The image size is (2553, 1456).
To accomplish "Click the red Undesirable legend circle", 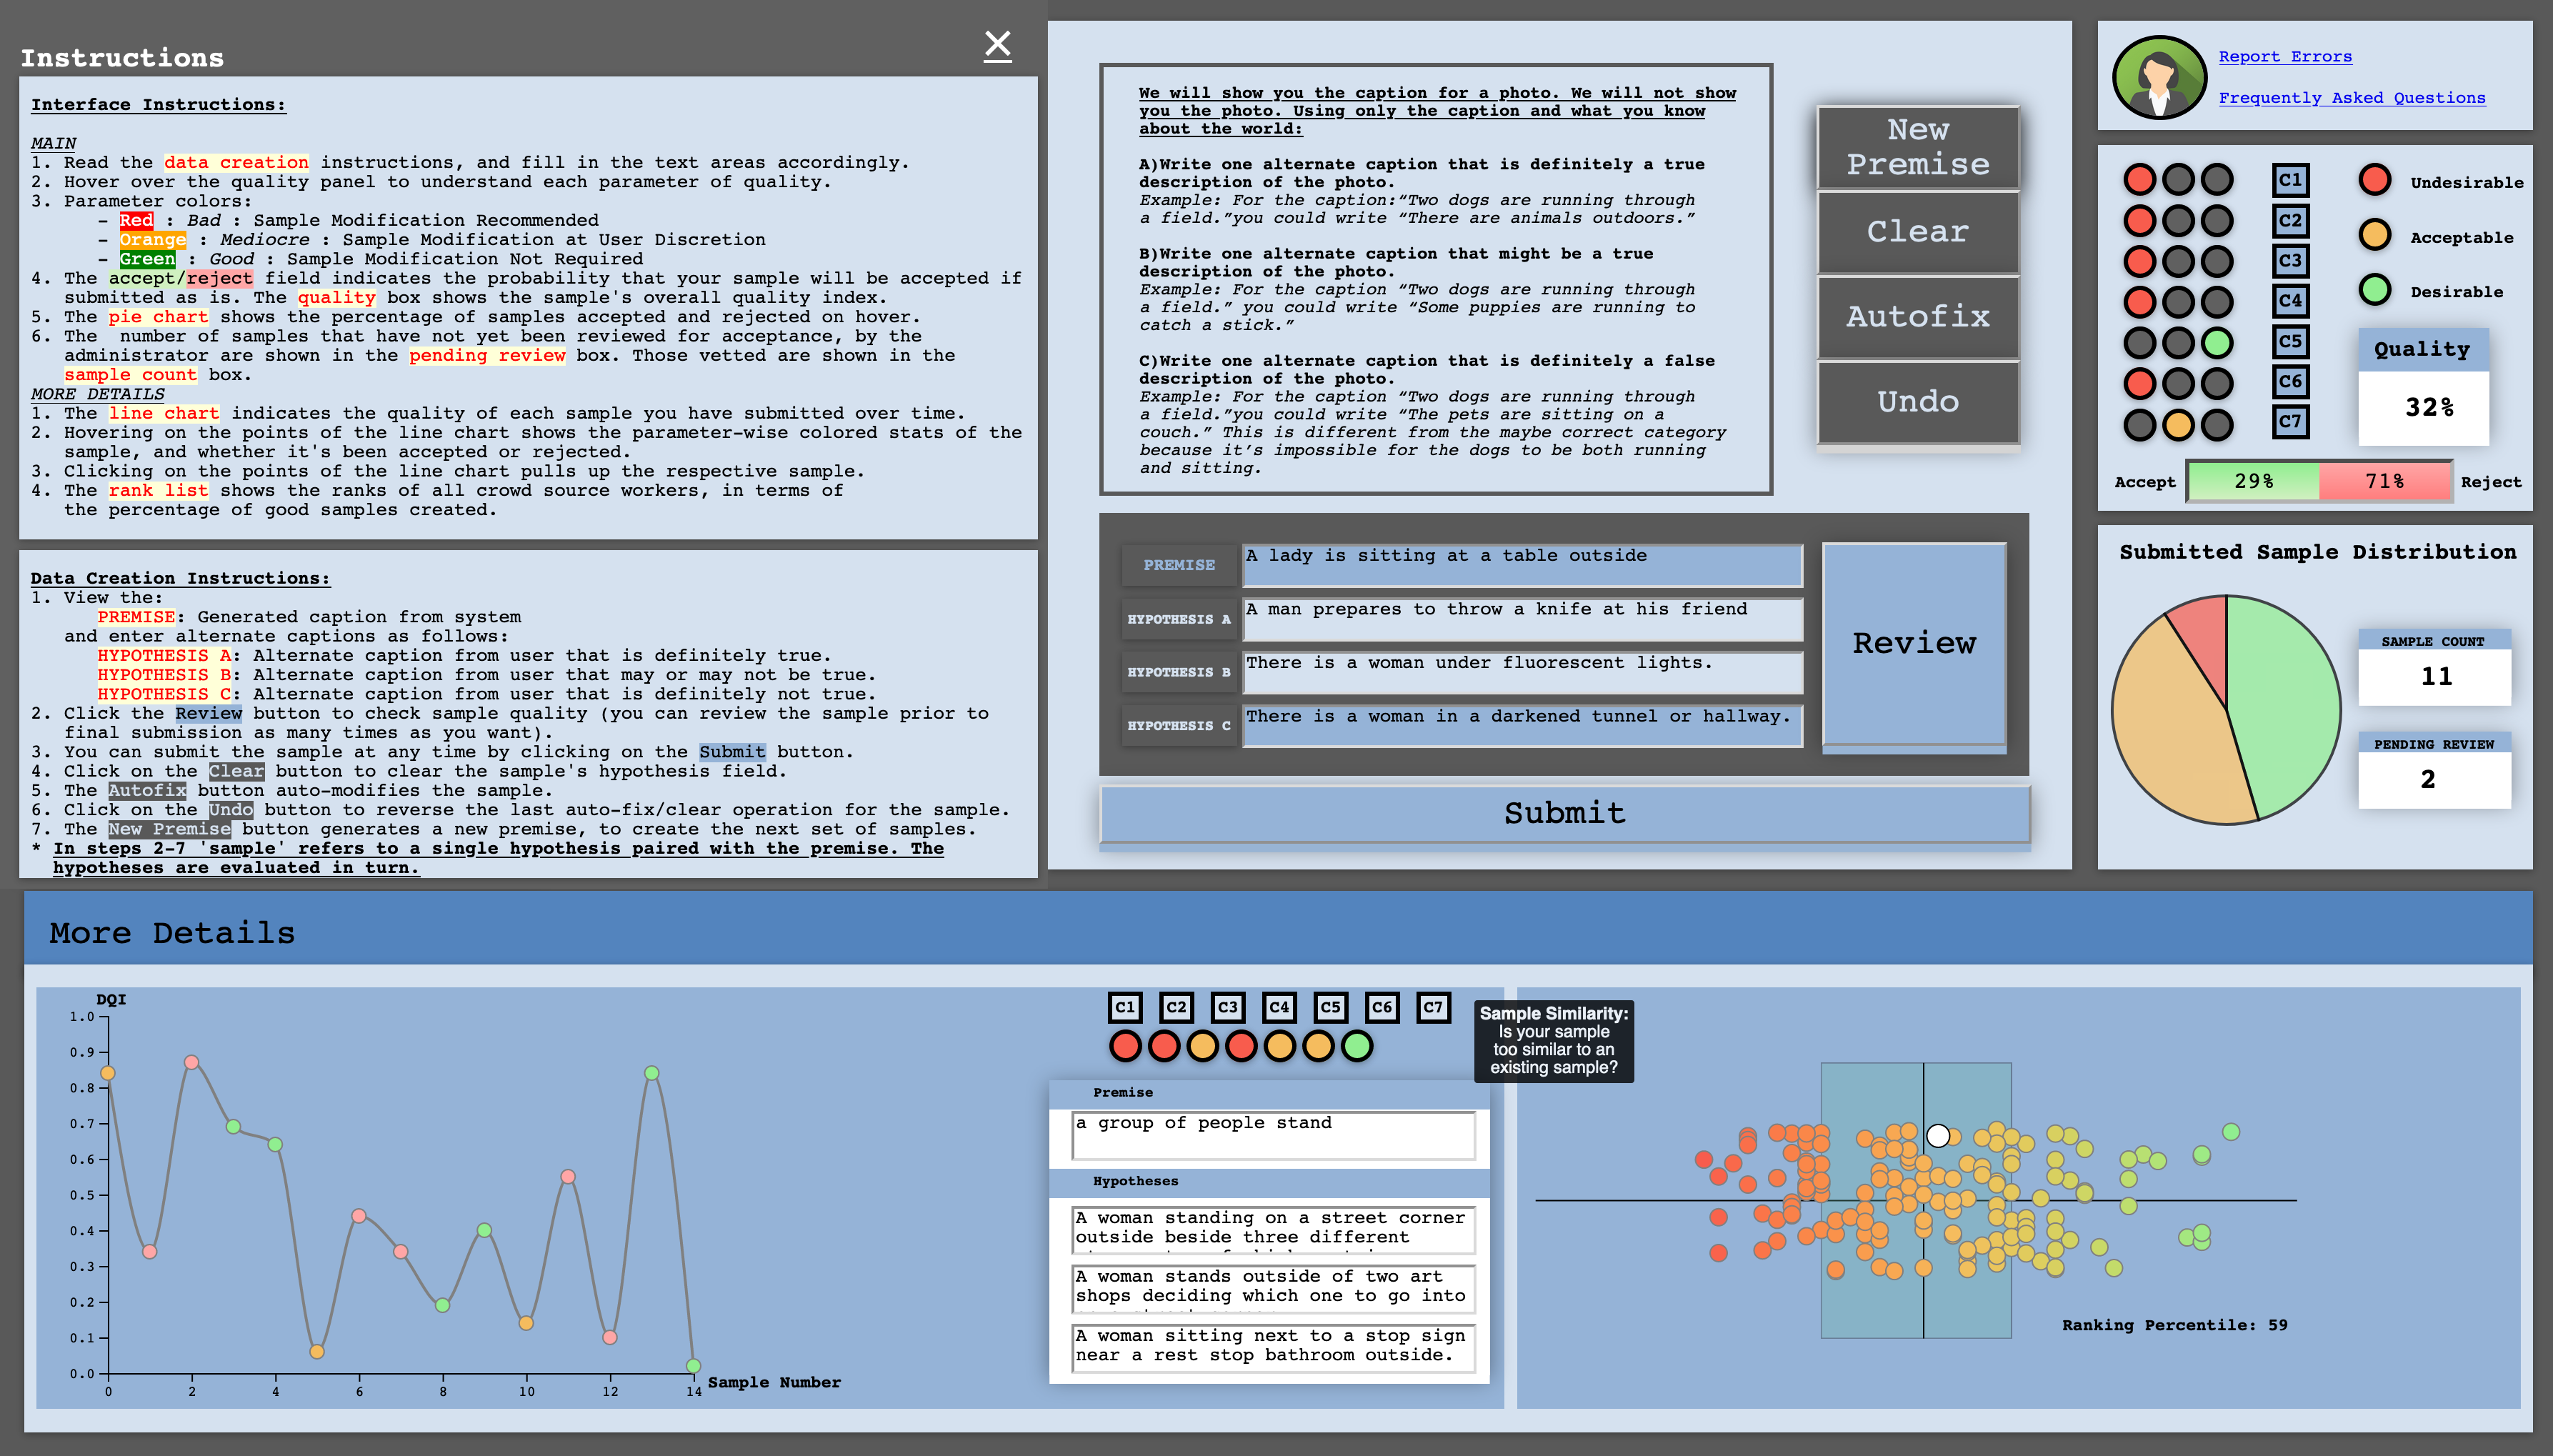I will pyautogui.click(x=2374, y=181).
